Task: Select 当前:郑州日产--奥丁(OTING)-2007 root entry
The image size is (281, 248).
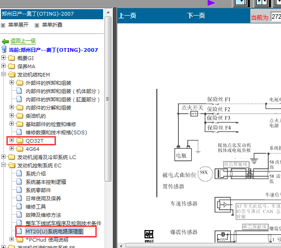Action: pos(53,50)
